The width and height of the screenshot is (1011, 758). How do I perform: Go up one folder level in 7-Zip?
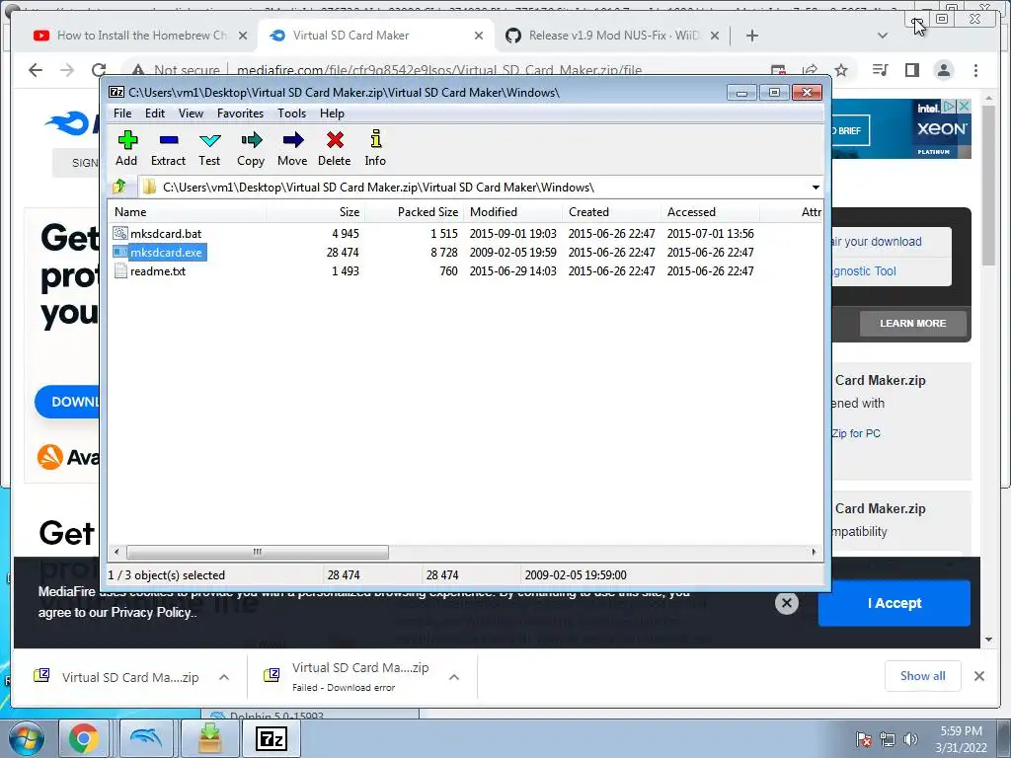[119, 187]
